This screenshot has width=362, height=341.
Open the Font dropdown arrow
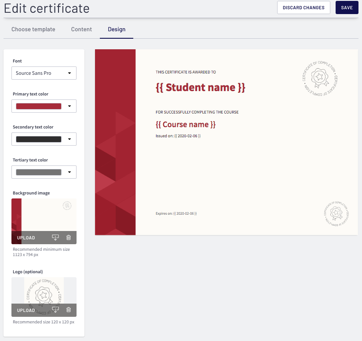(69, 73)
